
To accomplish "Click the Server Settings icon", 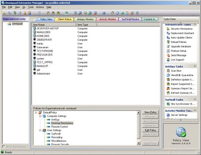I will 168,115.
